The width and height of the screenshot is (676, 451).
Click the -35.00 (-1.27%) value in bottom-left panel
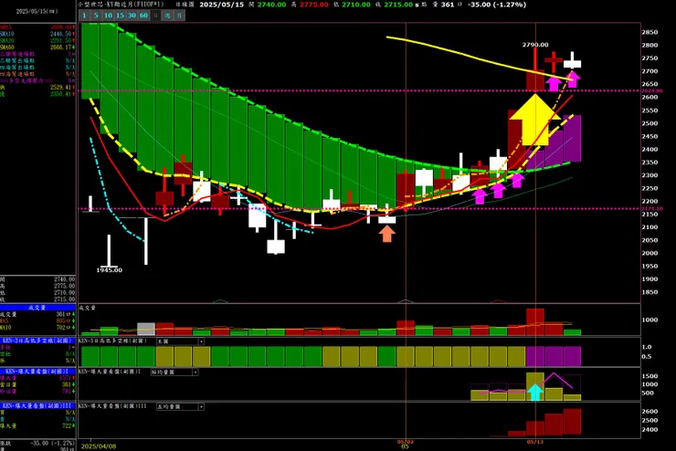point(53,443)
